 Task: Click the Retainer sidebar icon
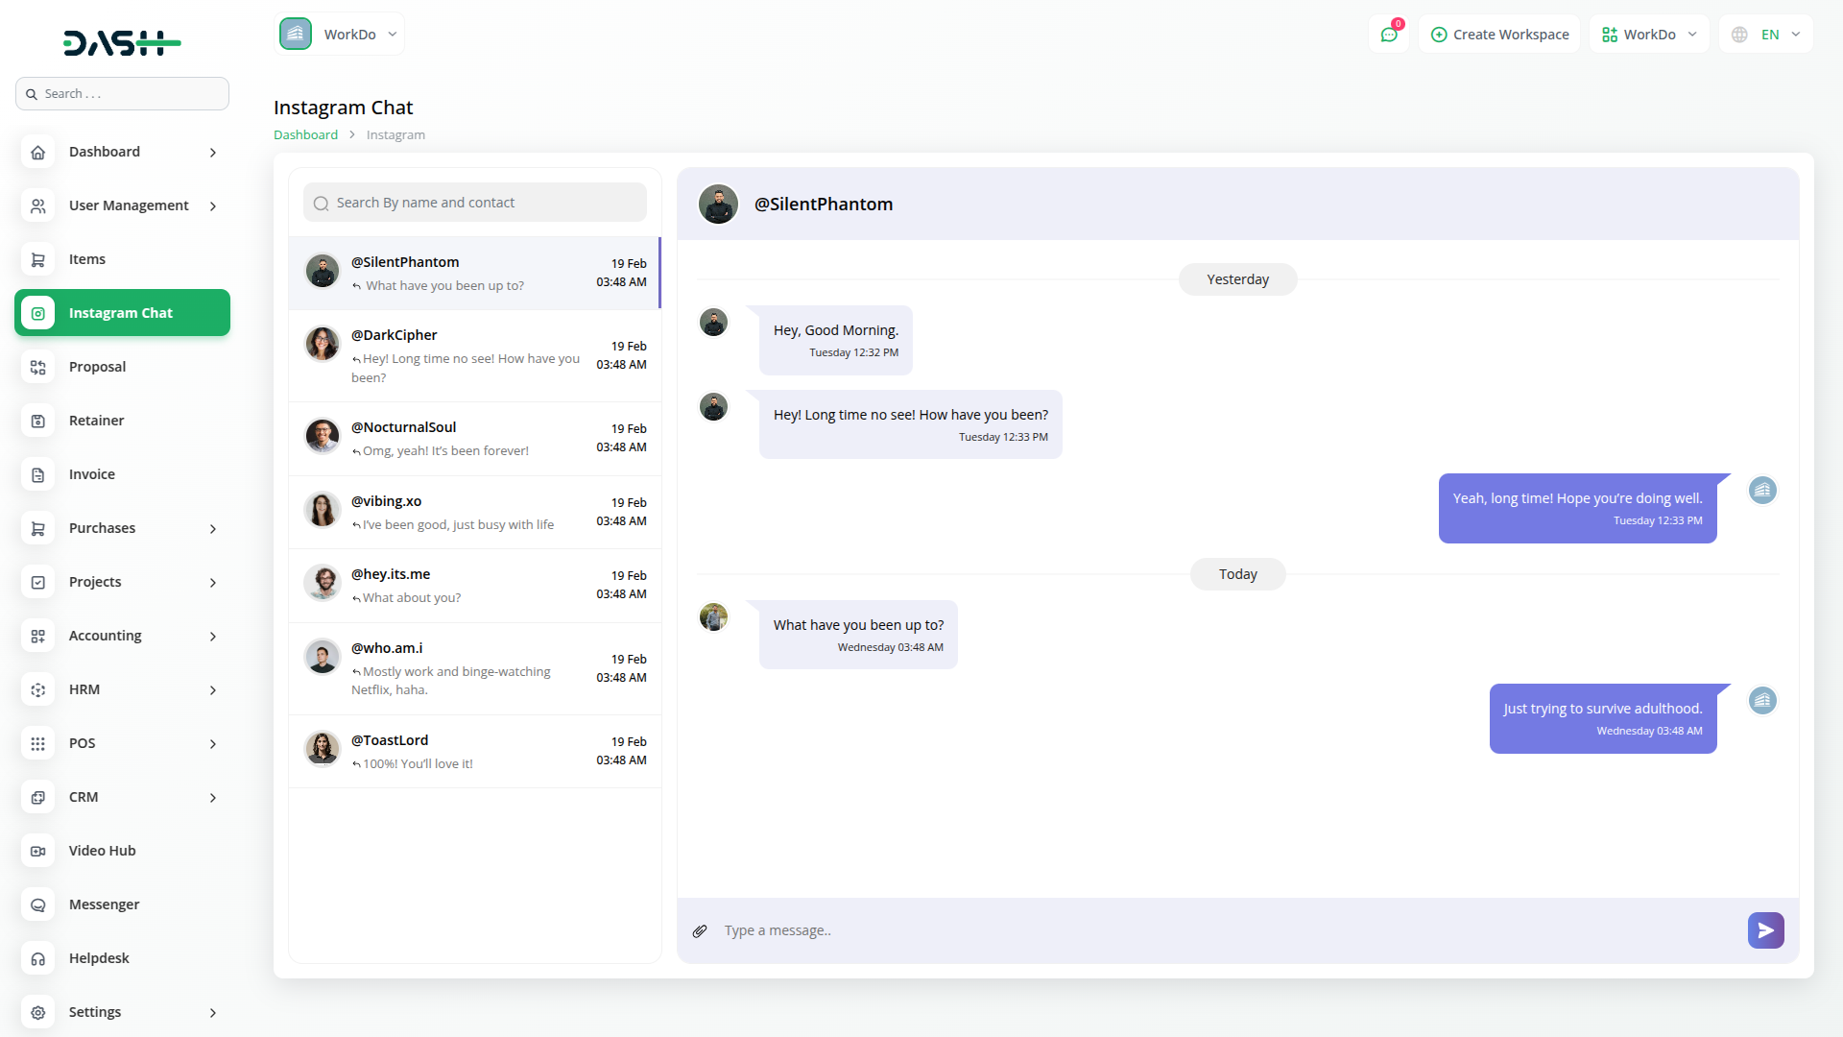pos(38,421)
